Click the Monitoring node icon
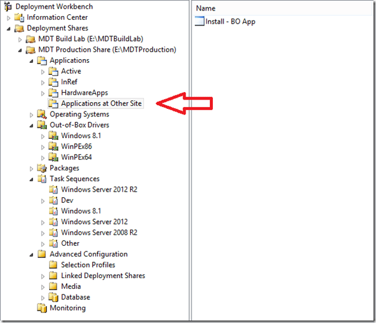 pyautogui.click(x=42, y=308)
